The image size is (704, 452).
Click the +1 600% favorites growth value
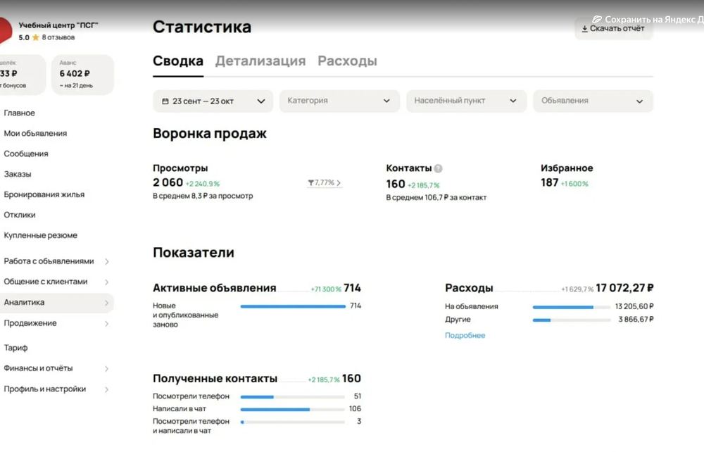574,184
